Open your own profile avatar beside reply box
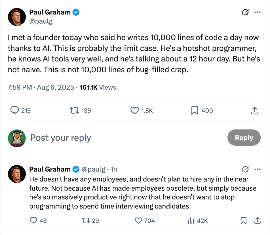Screen dimensions: 270x235 point(17,138)
